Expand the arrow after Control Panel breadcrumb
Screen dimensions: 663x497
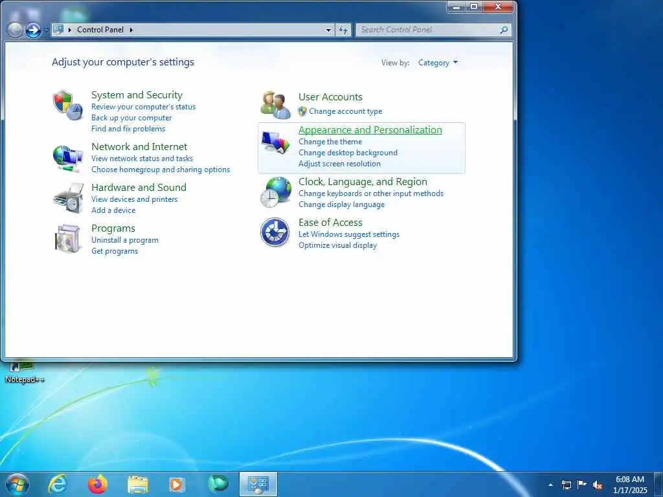tap(131, 30)
